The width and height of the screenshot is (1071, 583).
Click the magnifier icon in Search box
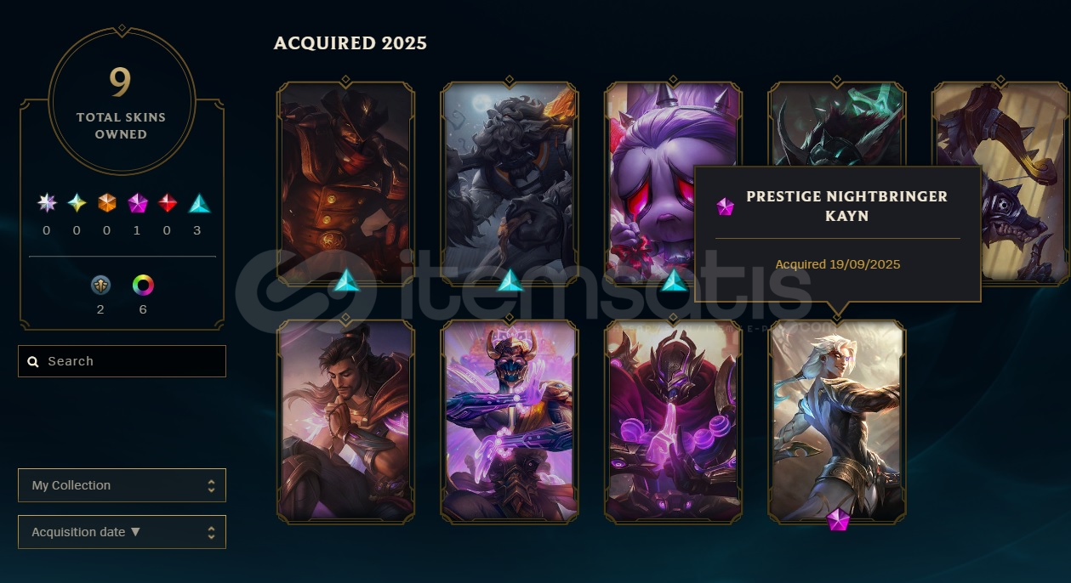pos(33,361)
